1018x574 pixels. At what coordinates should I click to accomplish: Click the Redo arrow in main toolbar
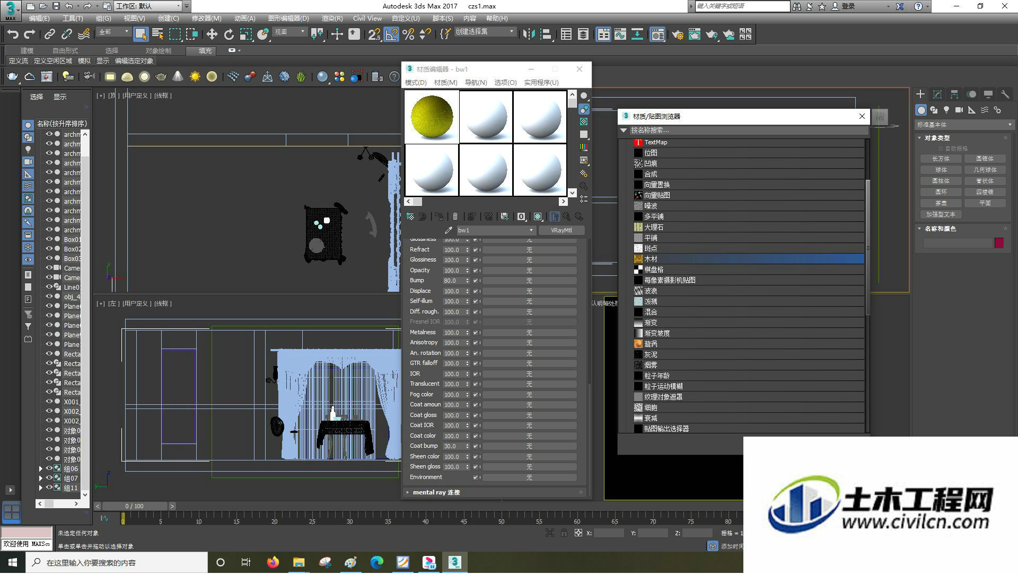30,34
